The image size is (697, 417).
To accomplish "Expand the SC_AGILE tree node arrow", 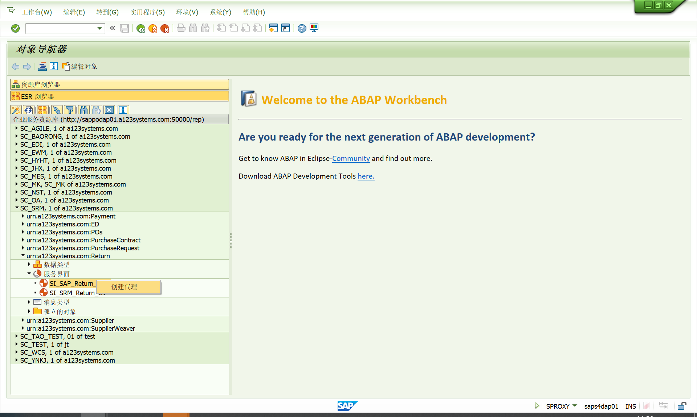I will tap(16, 128).
